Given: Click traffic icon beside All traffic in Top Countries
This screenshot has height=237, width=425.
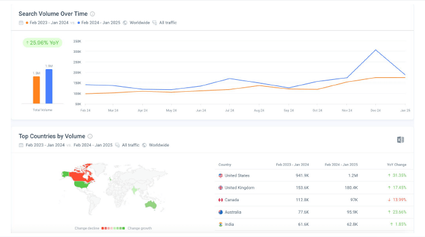Looking at the screenshot, I should tap(117, 145).
